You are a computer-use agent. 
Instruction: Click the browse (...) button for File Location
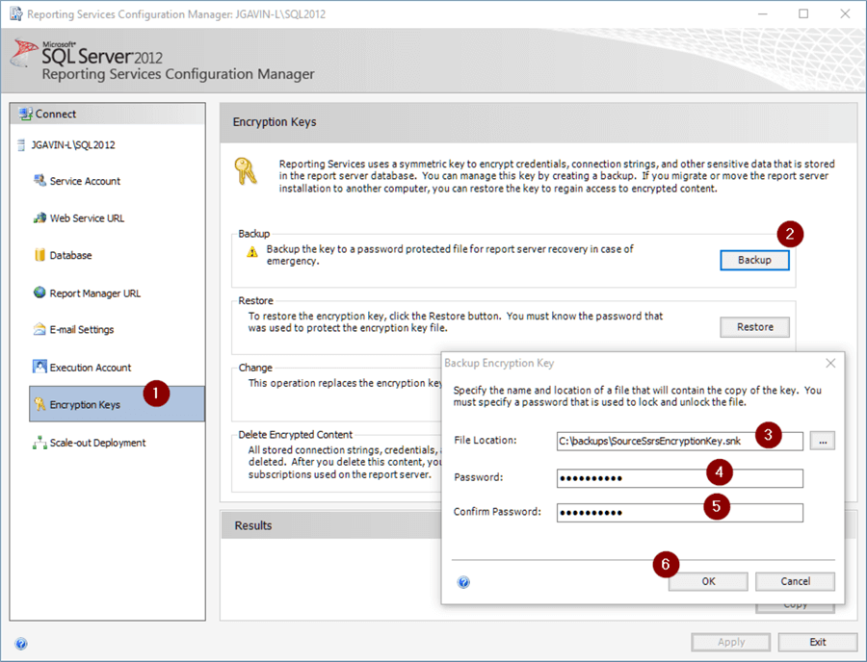tap(823, 441)
